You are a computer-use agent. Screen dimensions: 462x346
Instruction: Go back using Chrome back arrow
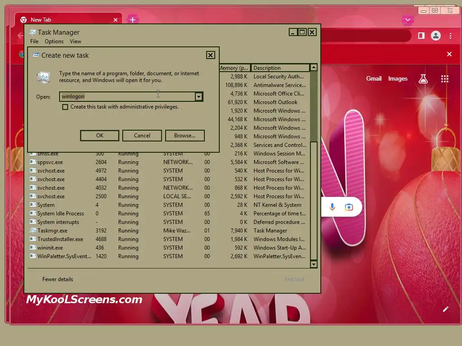click(20, 36)
